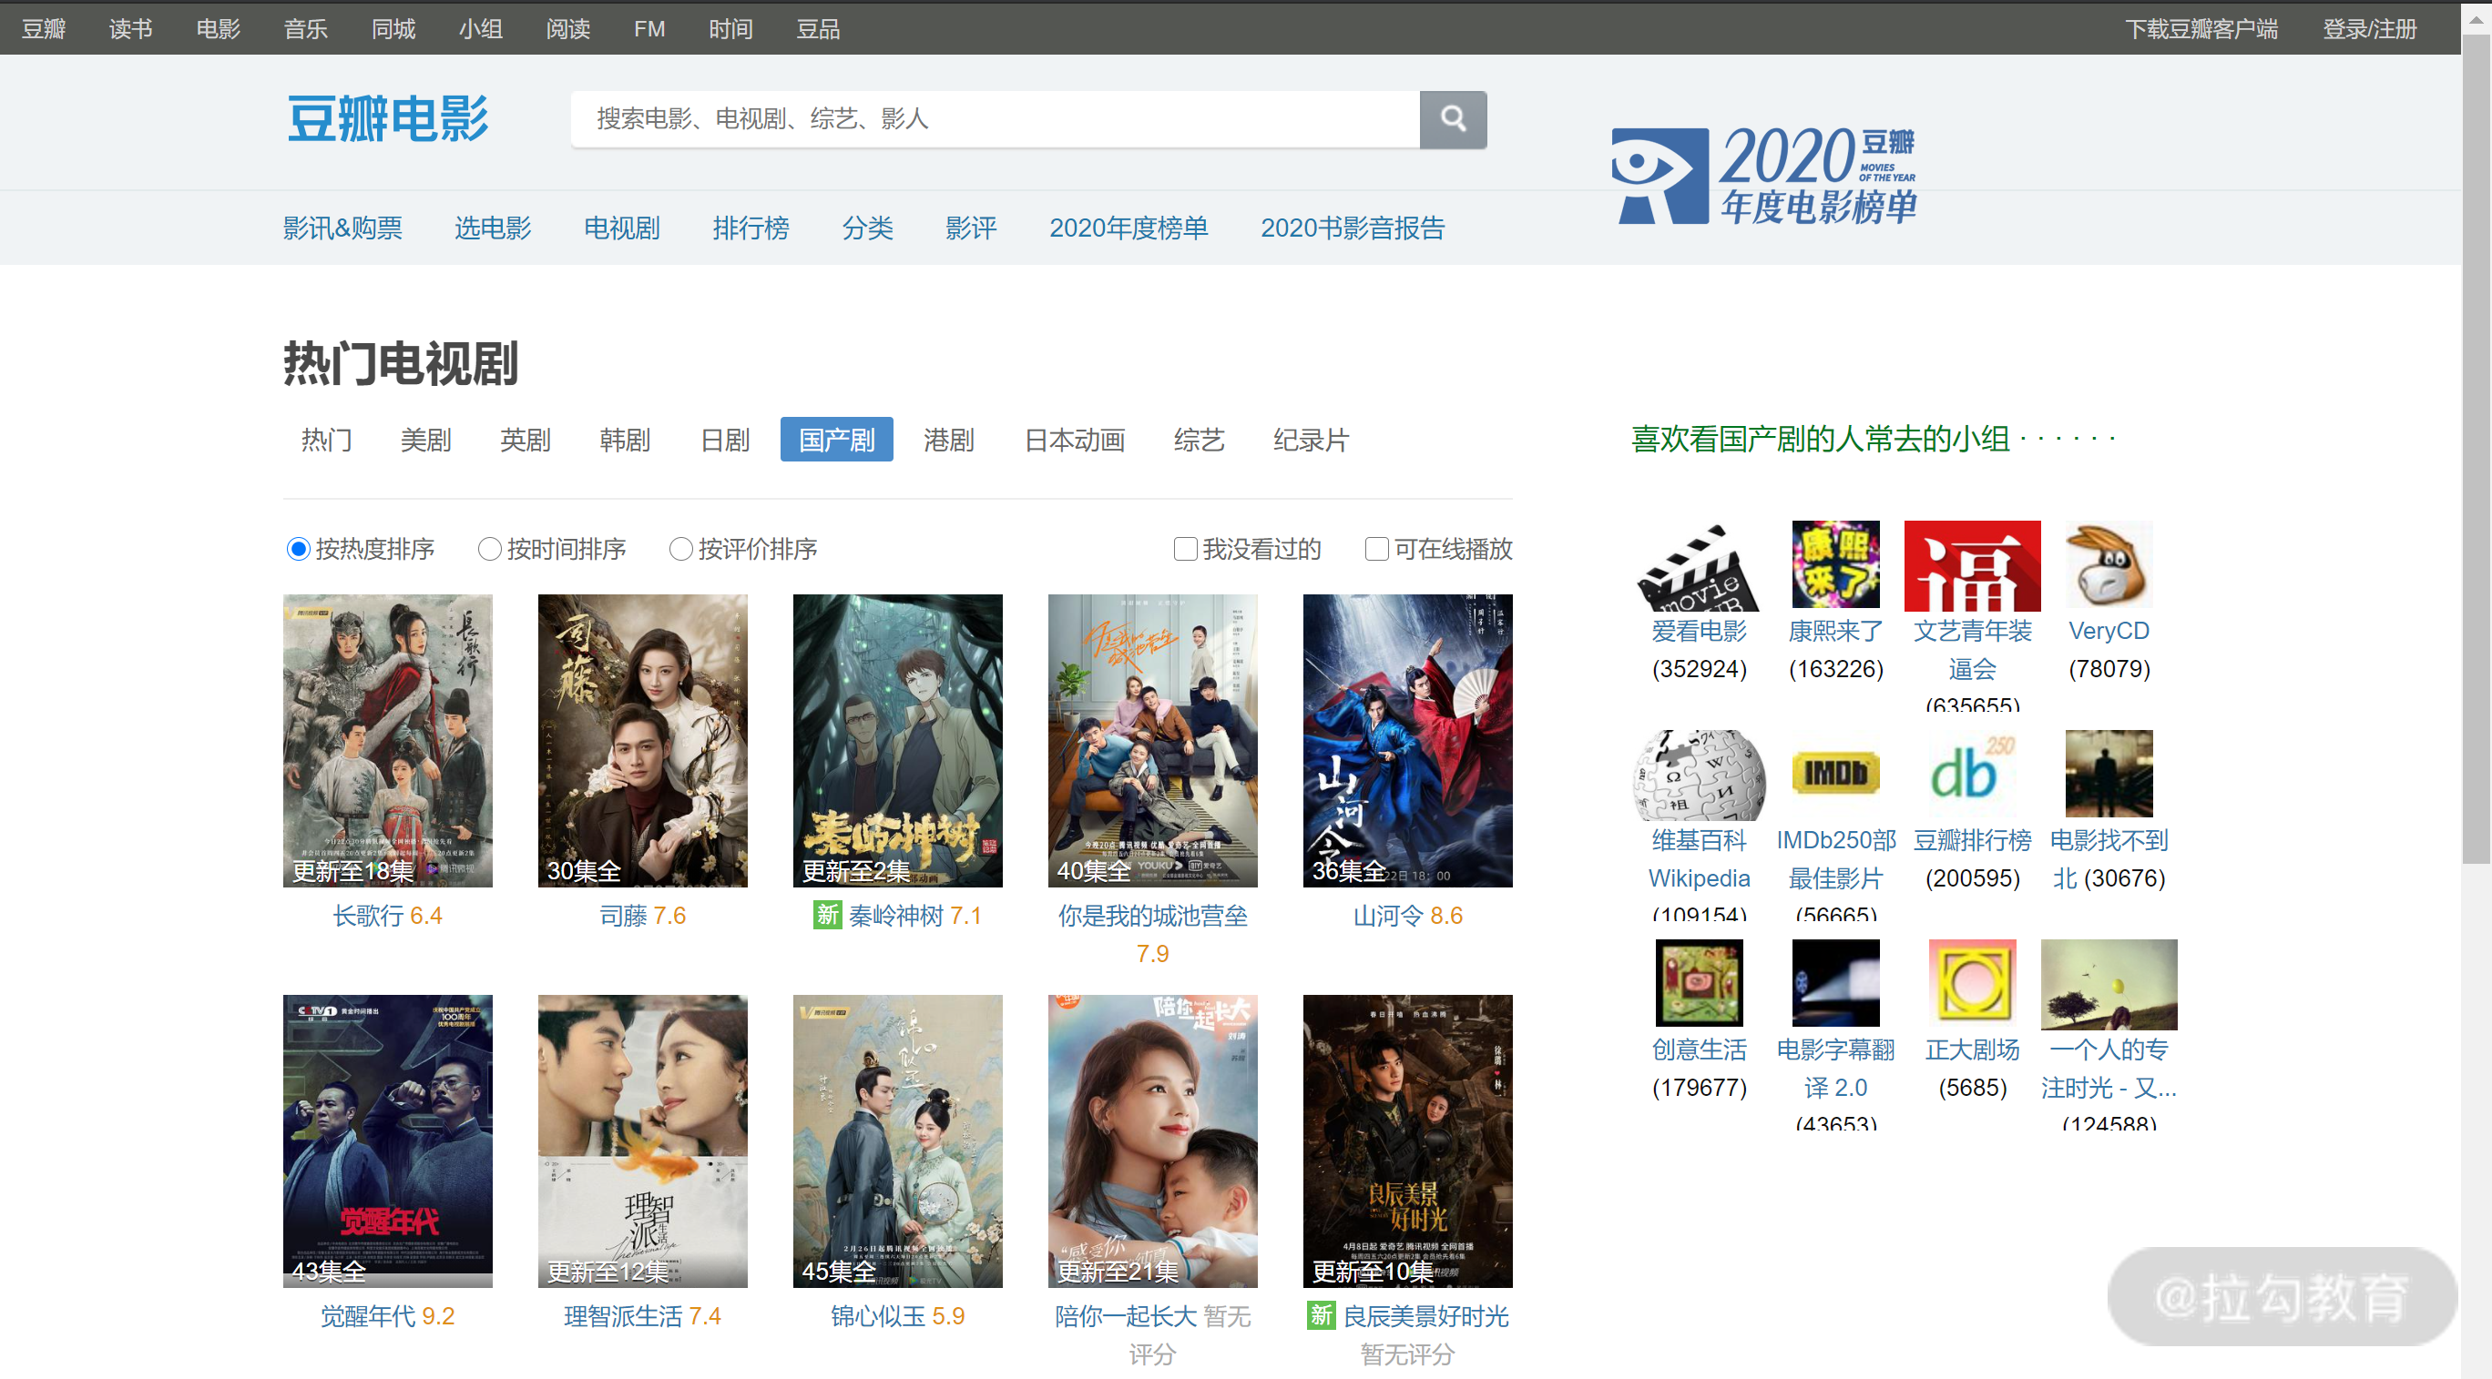Open 分类 navigation link
Viewport: 2492px width, 1379px height.
click(867, 228)
